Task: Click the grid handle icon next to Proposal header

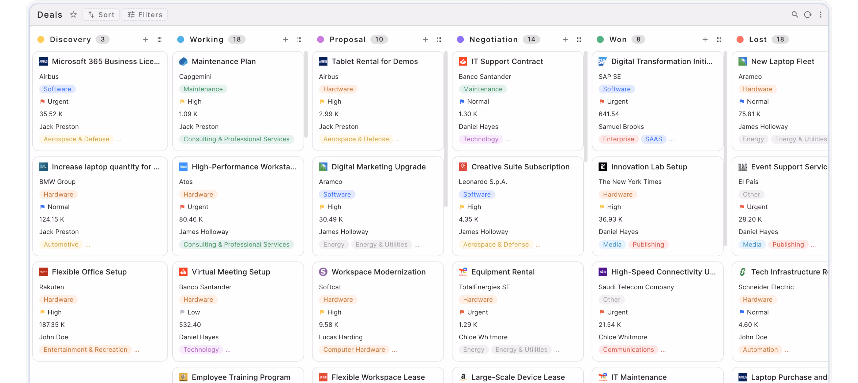Action: [439, 39]
